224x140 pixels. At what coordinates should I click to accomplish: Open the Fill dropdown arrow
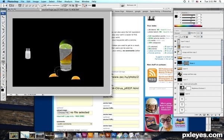point(202,37)
